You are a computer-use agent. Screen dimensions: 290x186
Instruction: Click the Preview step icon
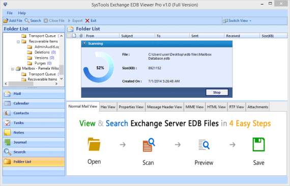(204, 145)
